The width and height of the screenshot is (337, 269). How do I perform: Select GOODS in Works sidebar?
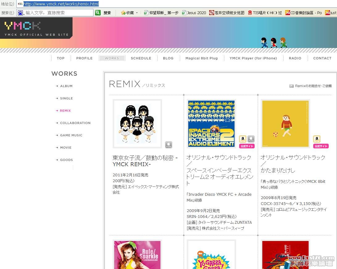tap(66, 160)
